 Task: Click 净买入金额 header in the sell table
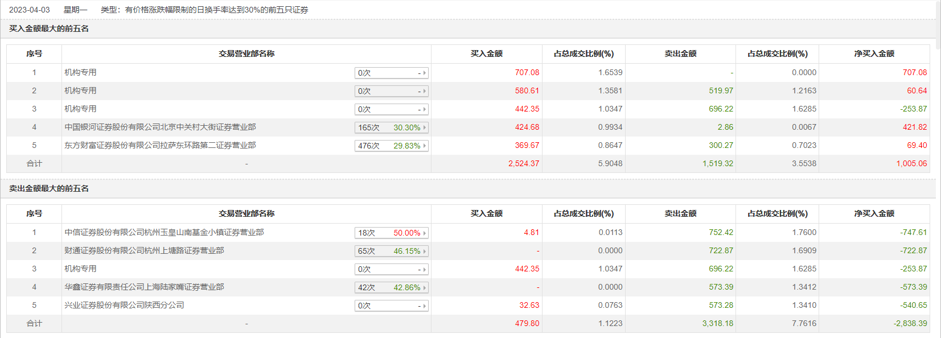pyautogui.click(x=874, y=213)
